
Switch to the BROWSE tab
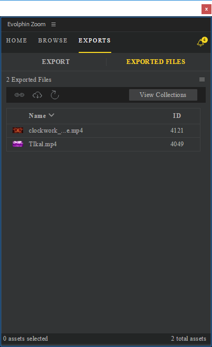click(x=52, y=40)
